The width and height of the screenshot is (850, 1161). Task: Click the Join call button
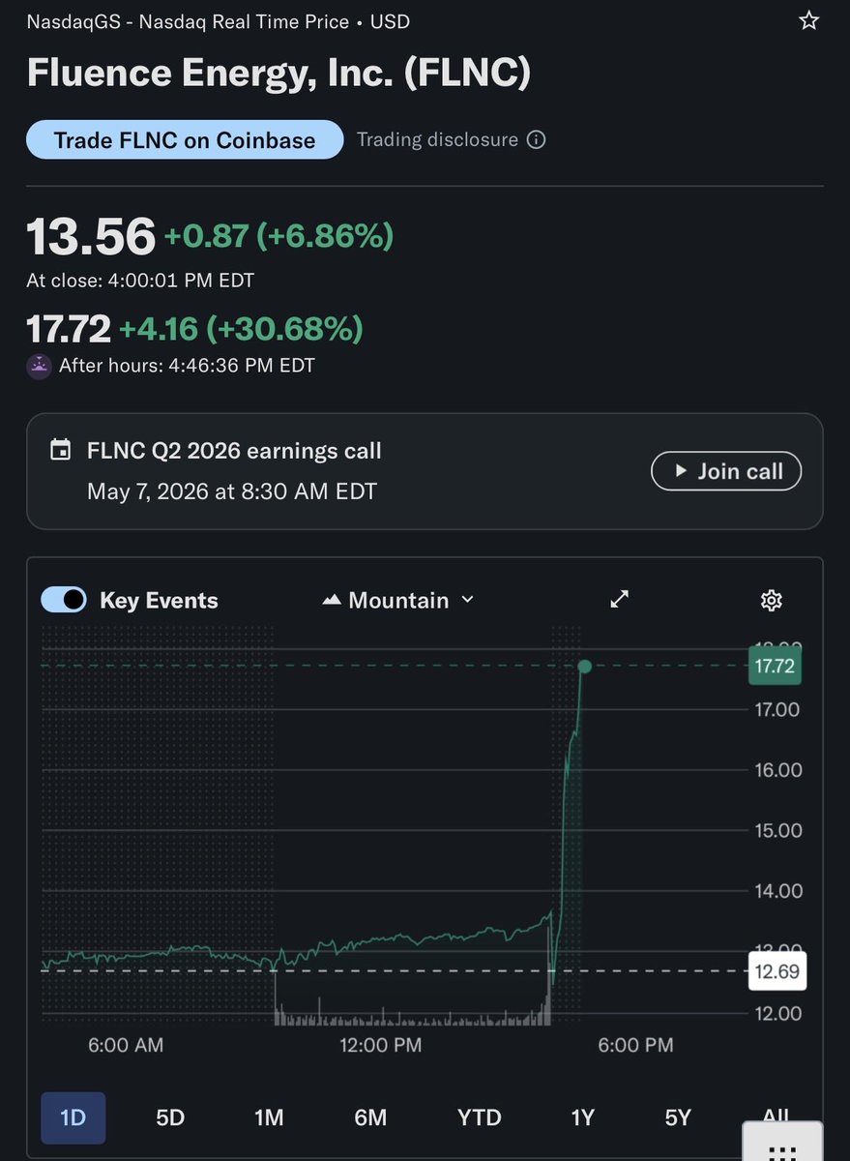click(726, 471)
